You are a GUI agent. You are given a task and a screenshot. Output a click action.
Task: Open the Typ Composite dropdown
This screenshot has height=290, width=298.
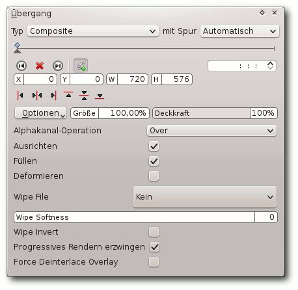93,31
